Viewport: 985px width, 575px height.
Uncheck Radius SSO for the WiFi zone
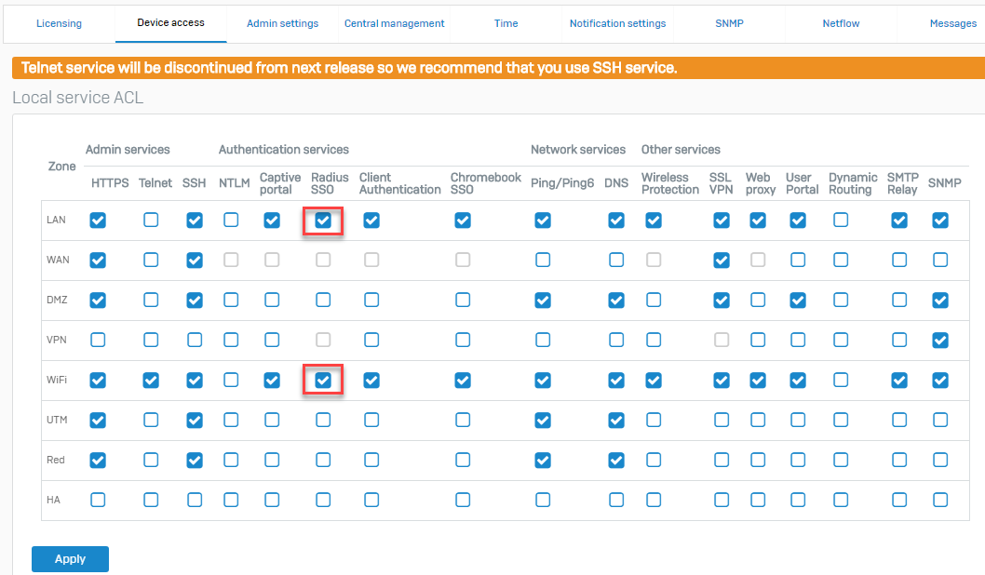[322, 380]
